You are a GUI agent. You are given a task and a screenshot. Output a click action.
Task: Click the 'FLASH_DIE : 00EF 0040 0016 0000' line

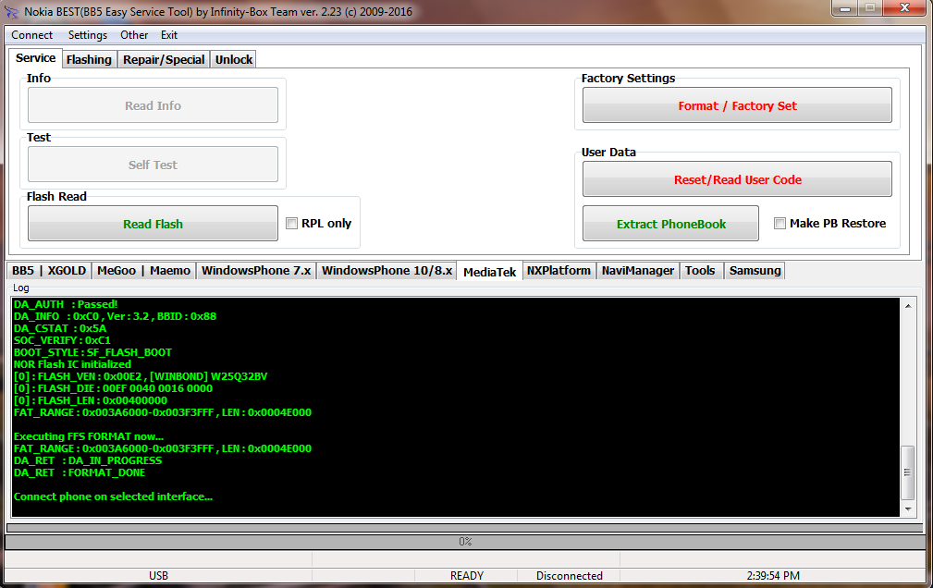[113, 388]
